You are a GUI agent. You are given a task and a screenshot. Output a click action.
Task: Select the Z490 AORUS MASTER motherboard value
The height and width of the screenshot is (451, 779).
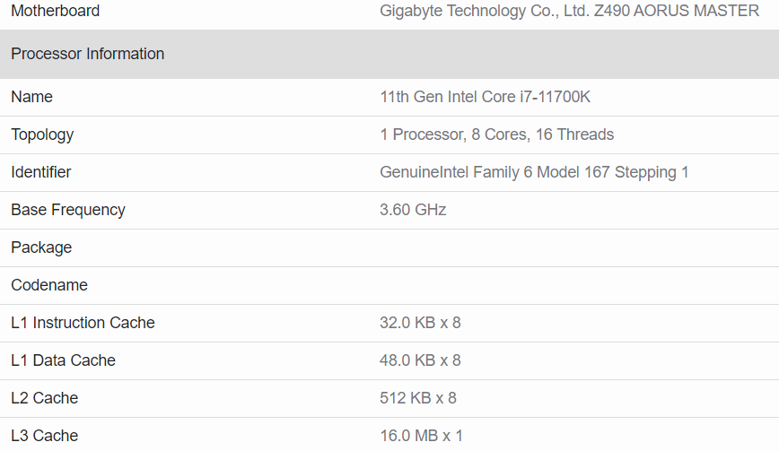point(569,11)
